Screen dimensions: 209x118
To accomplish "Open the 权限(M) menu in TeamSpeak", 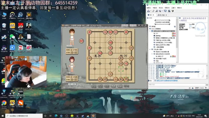I will click(167, 8).
